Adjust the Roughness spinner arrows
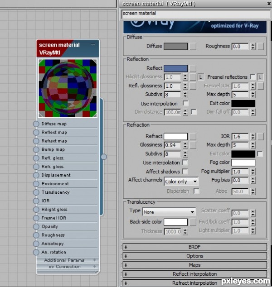This screenshot has width=272, height=287. pyautogui.click(x=253, y=46)
